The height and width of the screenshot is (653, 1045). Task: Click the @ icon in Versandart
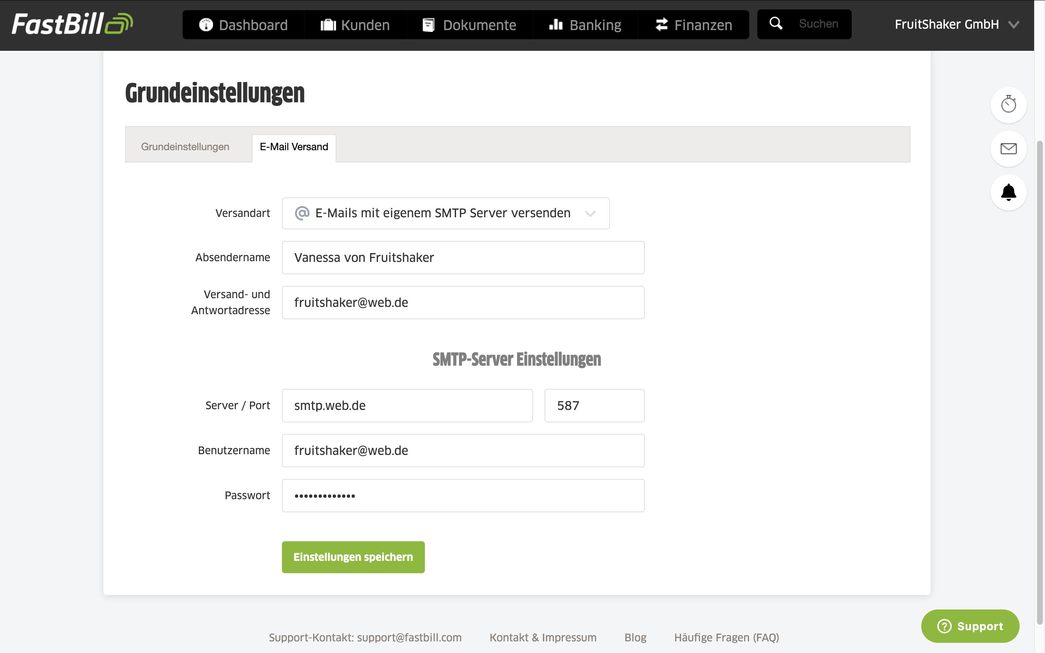click(x=302, y=213)
